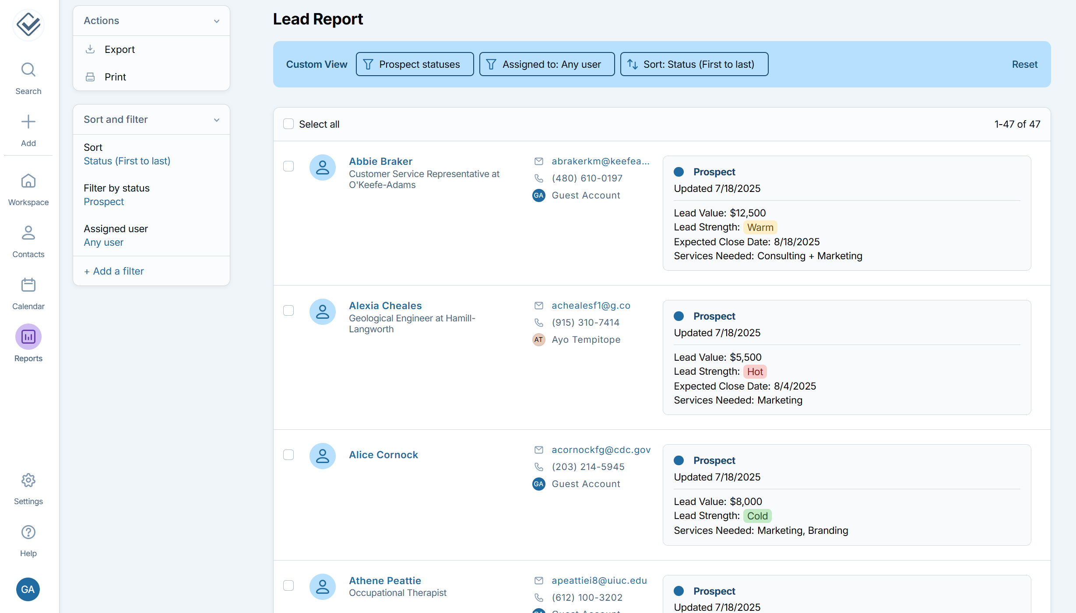Screen dimensions: 1076x613
Task: Open the Help question mark icon
Action: tap(28, 532)
